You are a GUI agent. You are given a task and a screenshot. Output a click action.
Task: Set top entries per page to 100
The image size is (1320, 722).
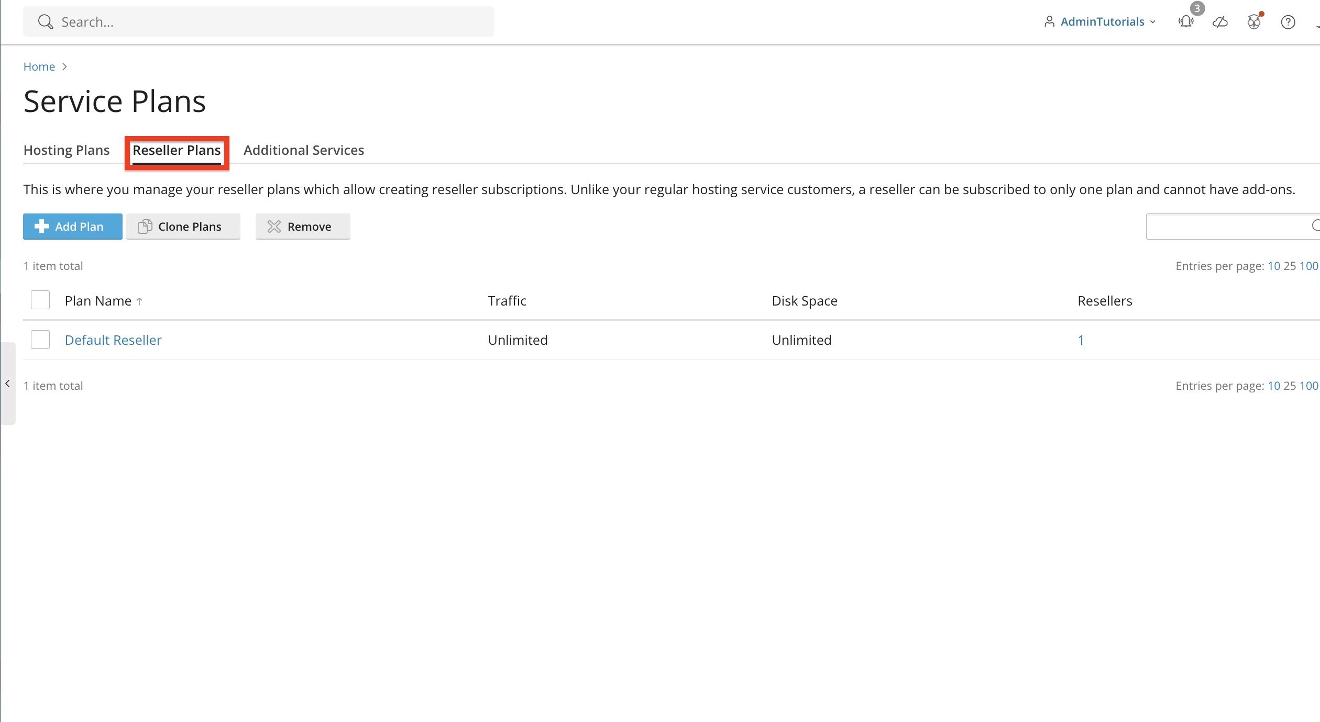click(1308, 266)
